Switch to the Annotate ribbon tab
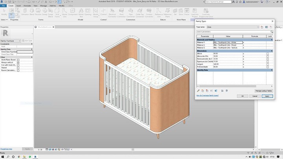The image size is (283, 159). 27,6
